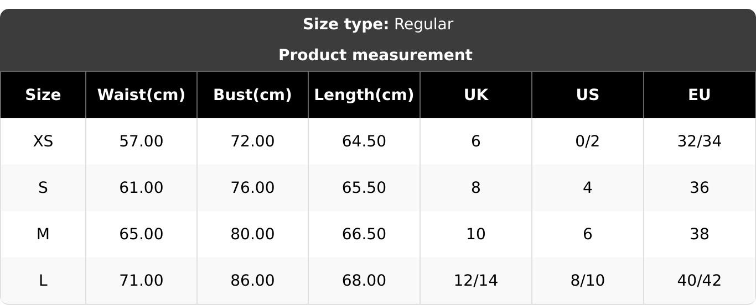Viewport: 756px width, 305px height.
Task: Click the Size type Regular label
Action: coord(378,24)
